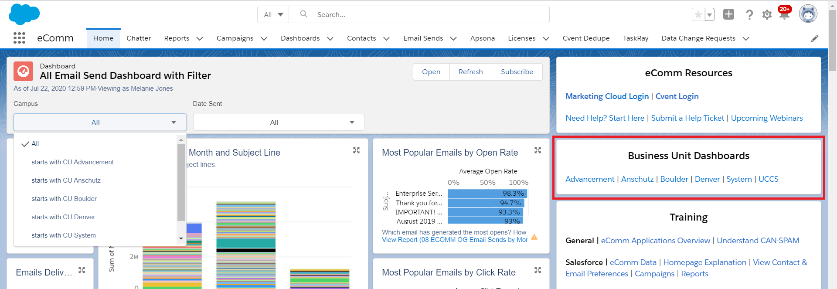Screen dimensions: 837x289
Task: Choose starts with CU Anschutz
Action: point(95,180)
